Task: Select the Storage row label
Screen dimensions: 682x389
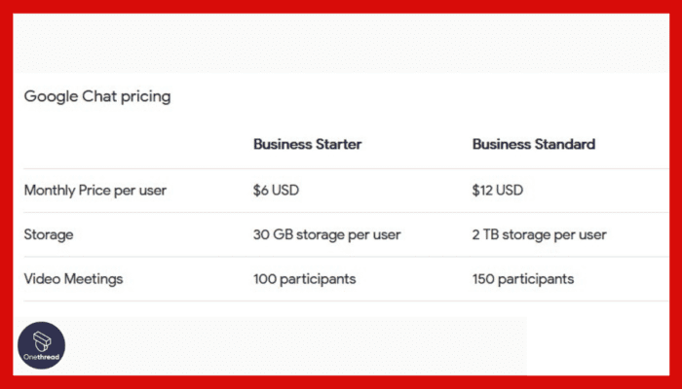Action: point(49,234)
